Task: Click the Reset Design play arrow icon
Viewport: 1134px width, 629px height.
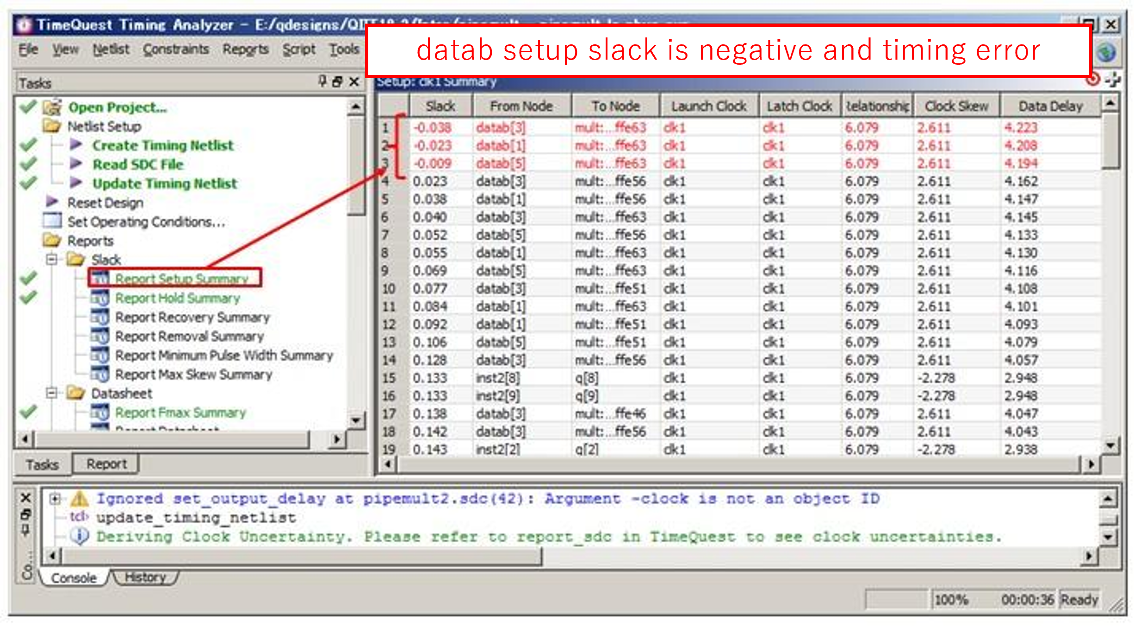Action: click(52, 202)
